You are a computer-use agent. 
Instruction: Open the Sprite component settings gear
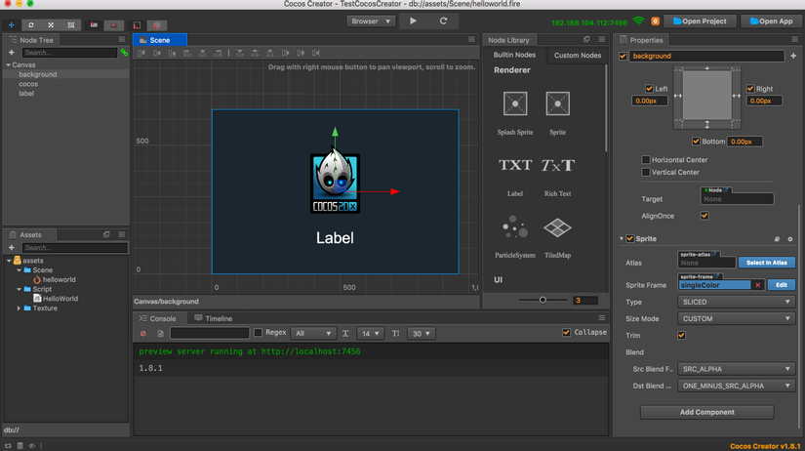point(790,239)
